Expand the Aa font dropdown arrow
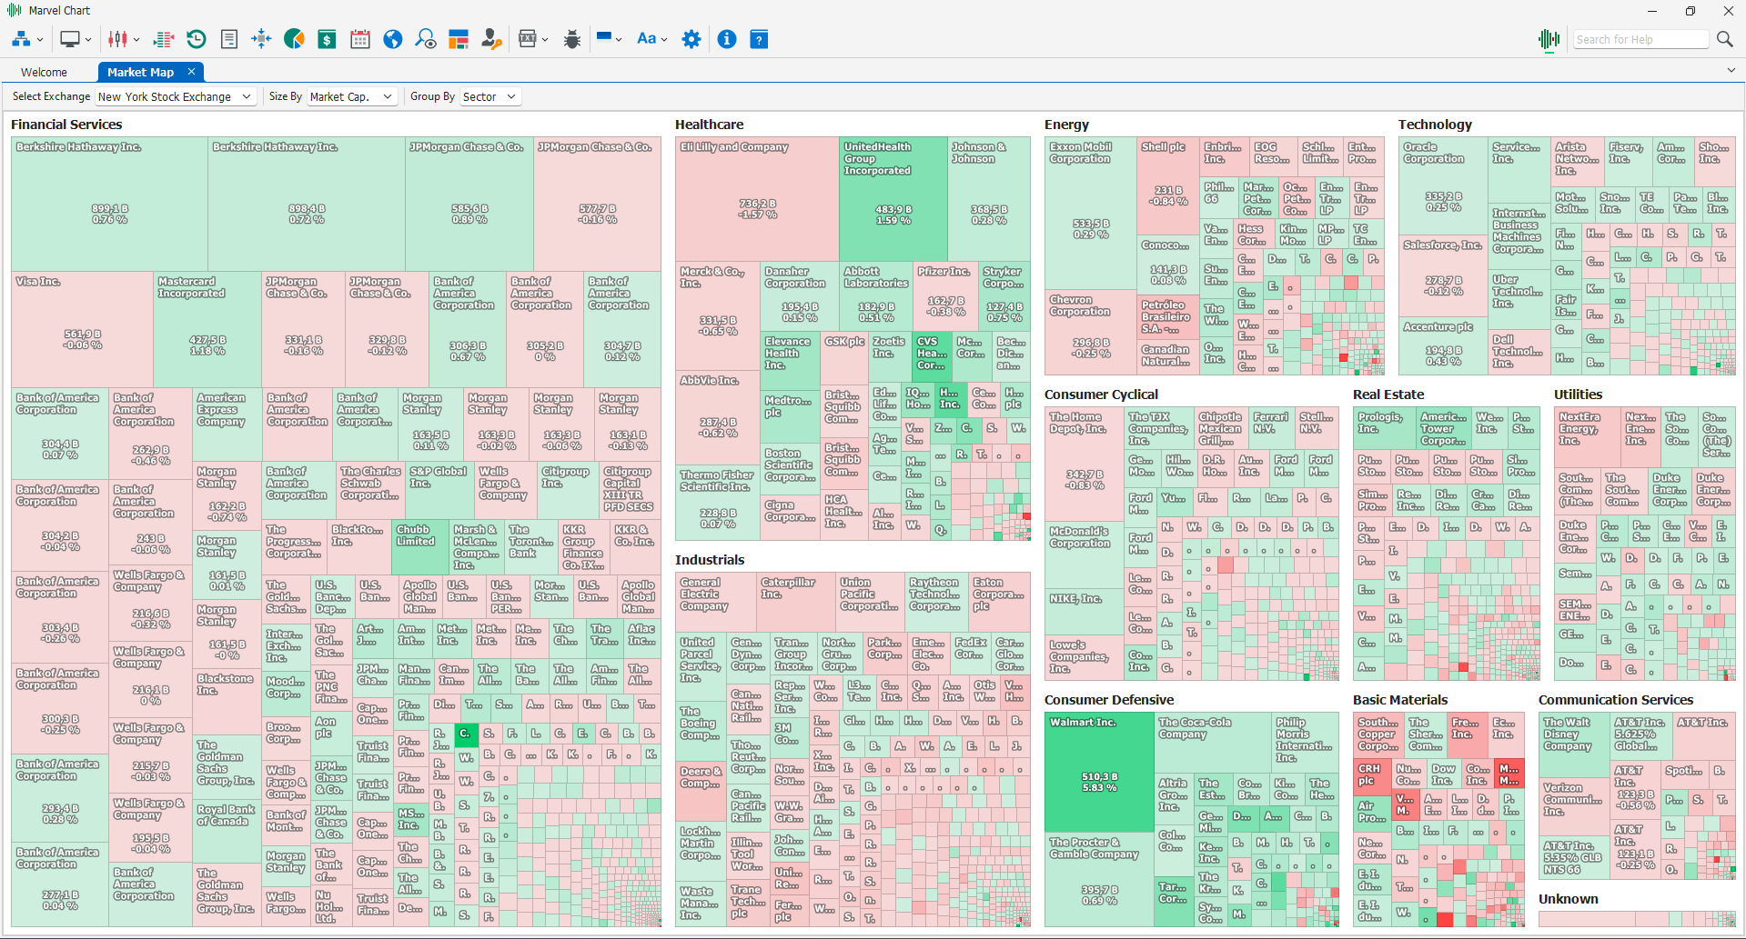Image resolution: width=1746 pixels, height=939 pixels. 664,40
